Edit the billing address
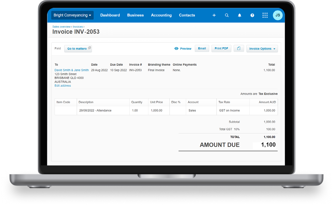The height and width of the screenshot is (205, 332). click(63, 85)
